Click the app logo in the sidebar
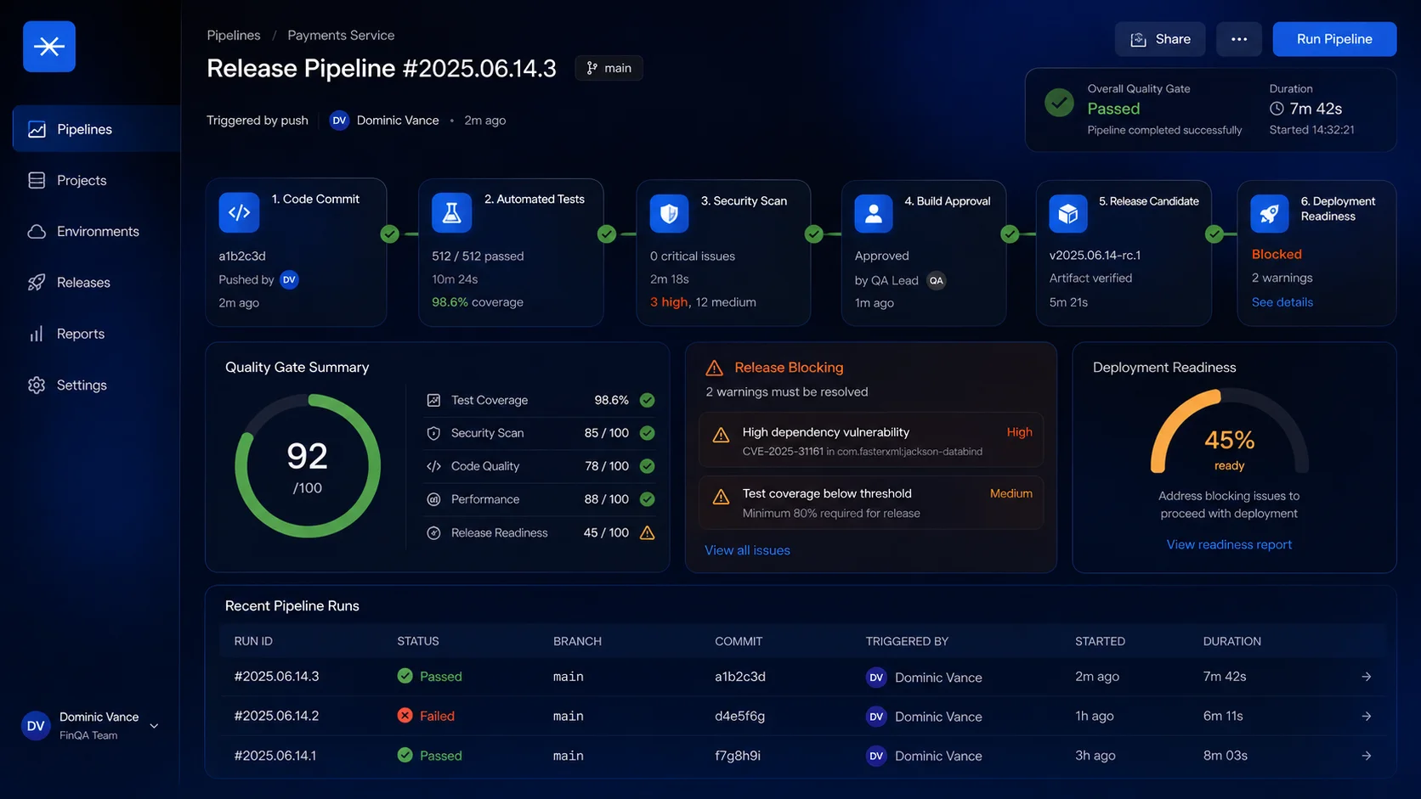The image size is (1421, 799). (x=48, y=47)
